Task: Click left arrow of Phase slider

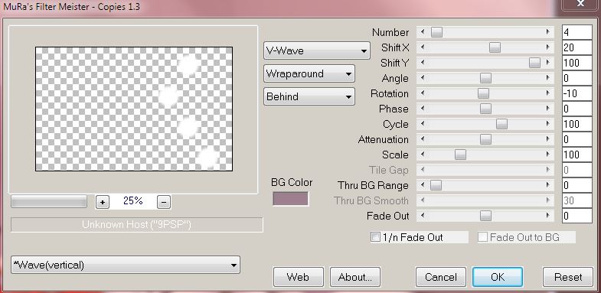Action: (423, 109)
